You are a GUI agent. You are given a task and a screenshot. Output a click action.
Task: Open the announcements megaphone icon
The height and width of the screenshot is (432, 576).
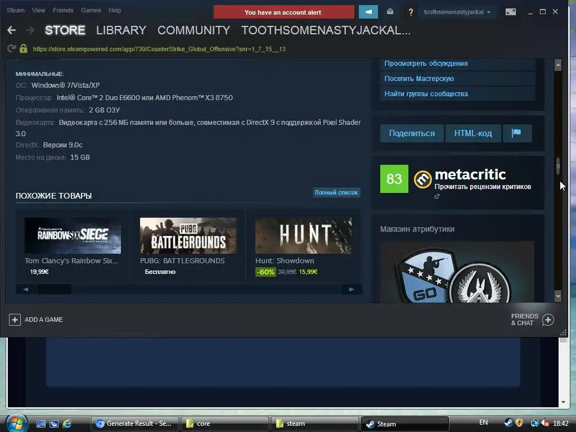coord(368,12)
